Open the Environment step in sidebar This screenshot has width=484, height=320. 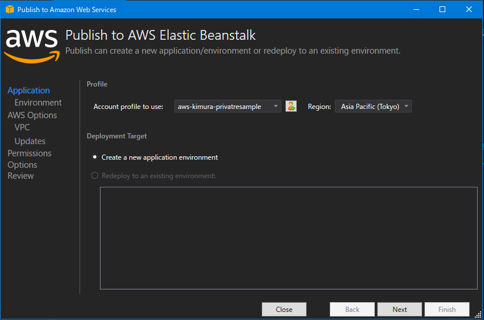[x=38, y=103]
